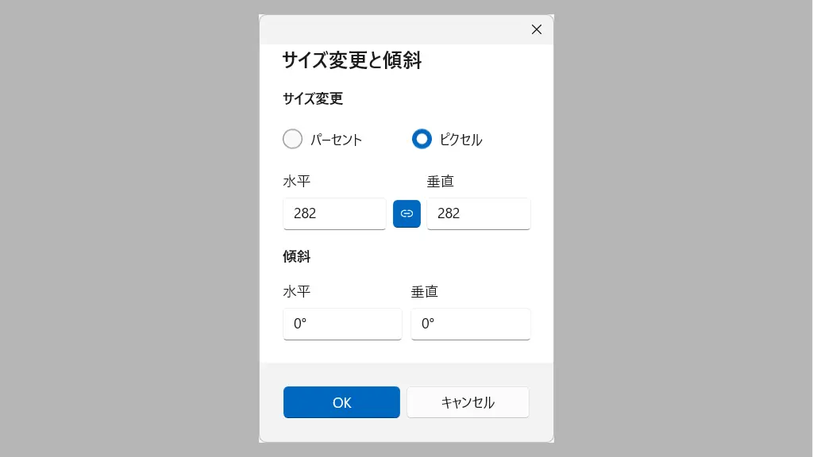Focus the resize 垂直 field showing 282
Screen dimensions: 813x457
point(478,213)
